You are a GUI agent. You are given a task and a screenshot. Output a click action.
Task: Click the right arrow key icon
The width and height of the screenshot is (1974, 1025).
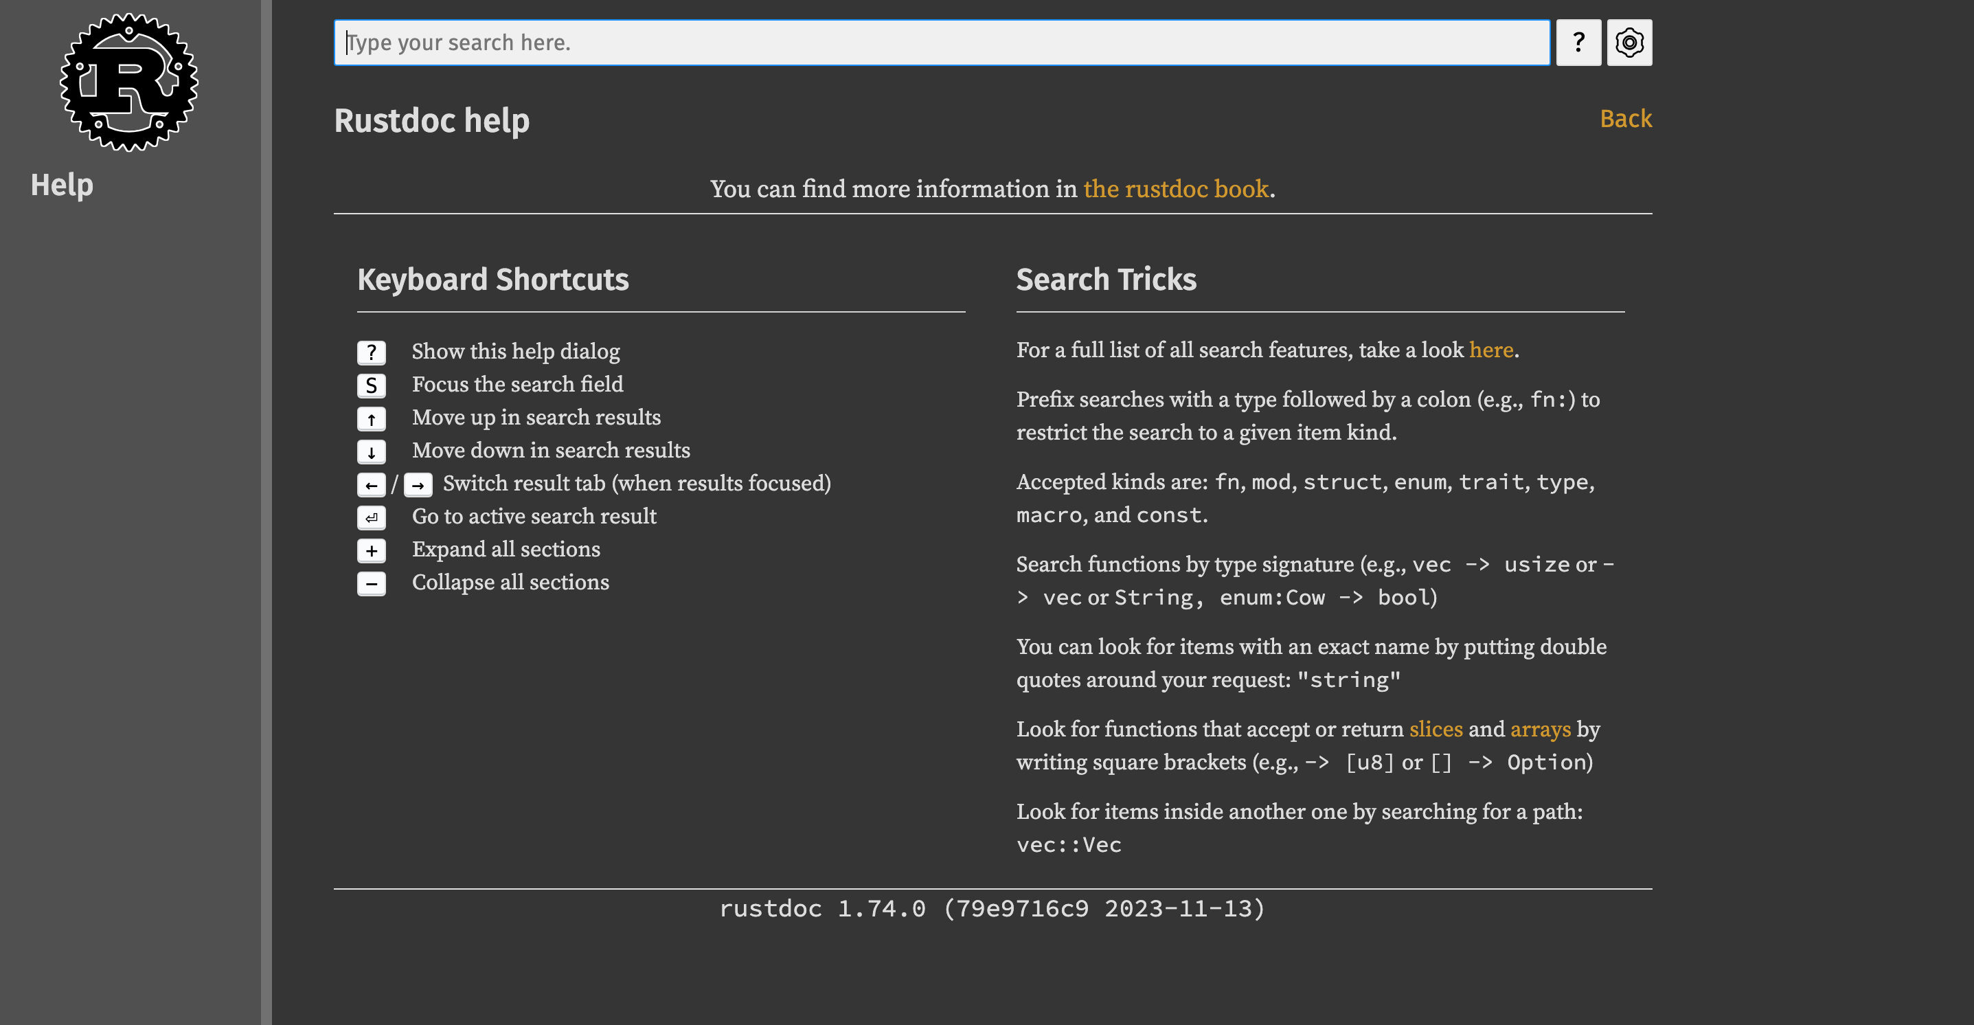pyautogui.click(x=418, y=484)
